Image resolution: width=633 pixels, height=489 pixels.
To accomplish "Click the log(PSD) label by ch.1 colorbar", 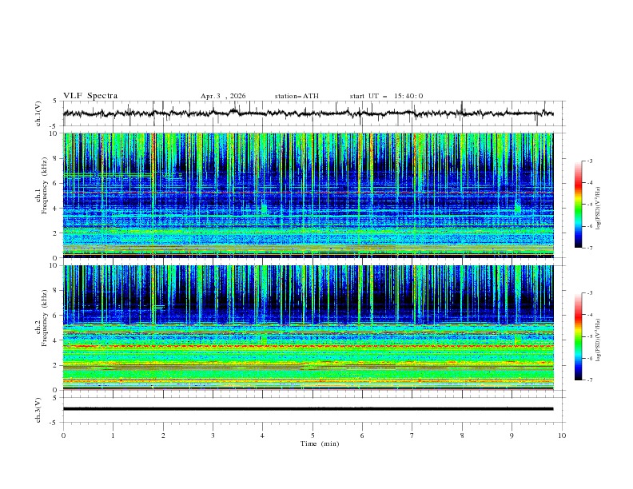I will pyautogui.click(x=599, y=209).
